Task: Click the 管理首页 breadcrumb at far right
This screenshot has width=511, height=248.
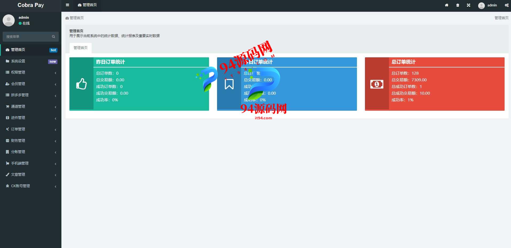Action: pyautogui.click(x=501, y=18)
